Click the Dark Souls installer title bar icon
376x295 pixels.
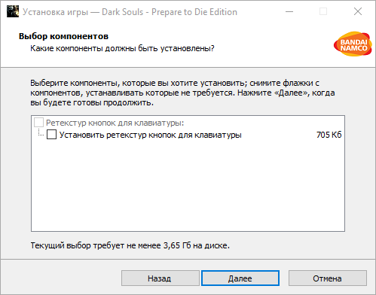(13, 11)
